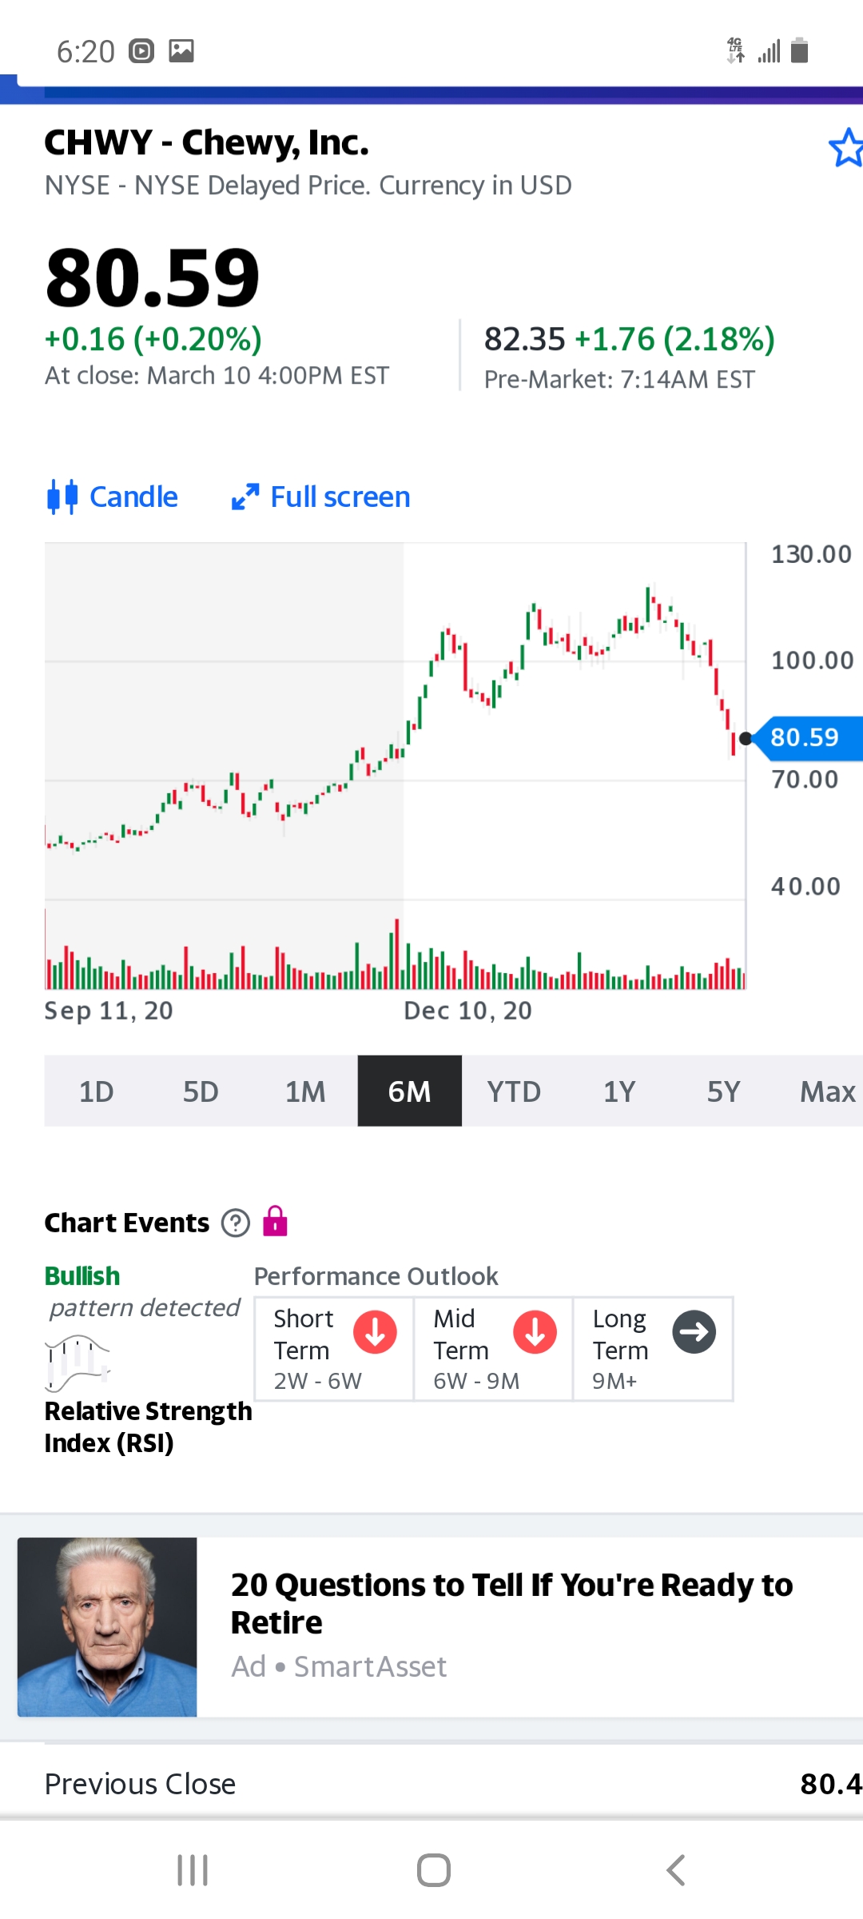Tap the retirement ad portrait thumbnail
This screenshot has width=863, height=1919.
click(107, 1627)
